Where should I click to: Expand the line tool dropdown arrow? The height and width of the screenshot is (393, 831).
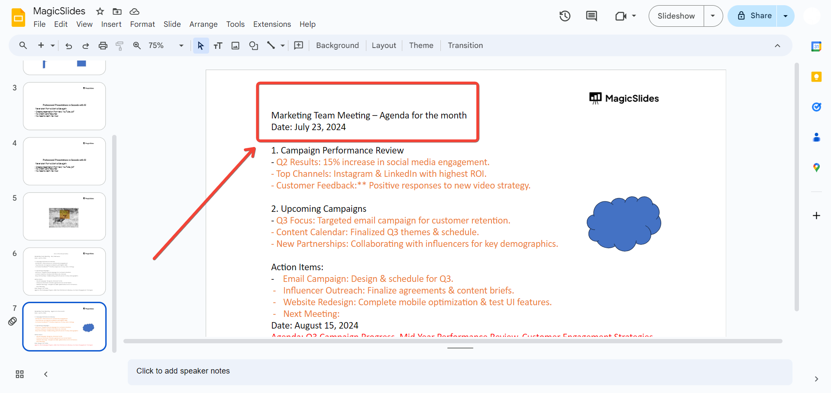pyautogui.click(x=283, y=46)
